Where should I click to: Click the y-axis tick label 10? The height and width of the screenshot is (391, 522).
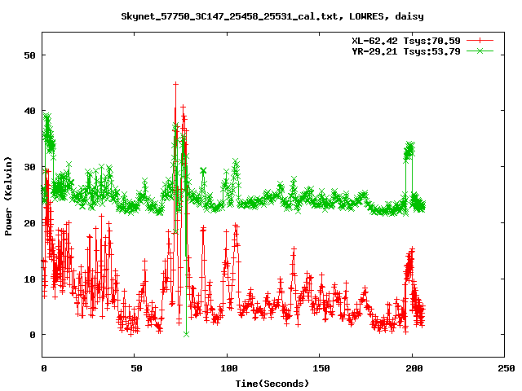click(29, 279)
